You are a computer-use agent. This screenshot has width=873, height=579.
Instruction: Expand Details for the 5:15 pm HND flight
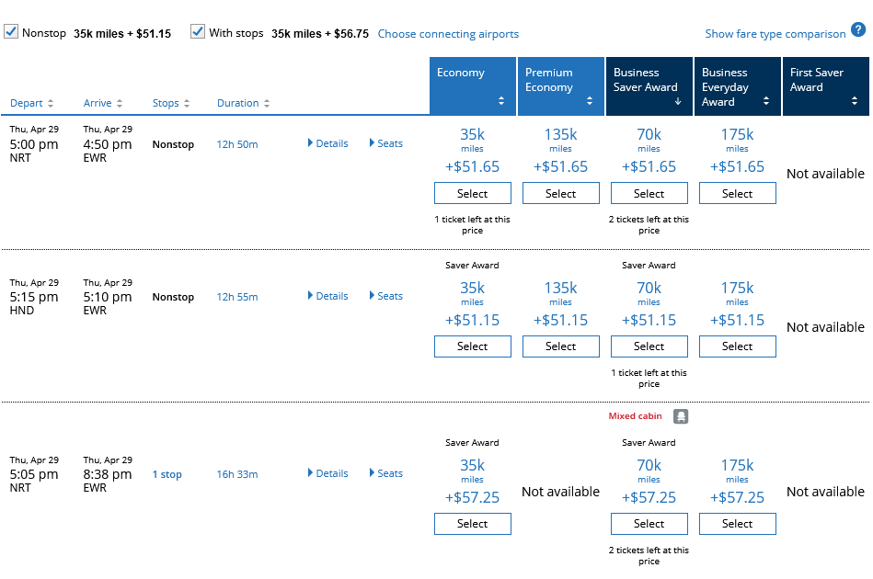point(327,296)
